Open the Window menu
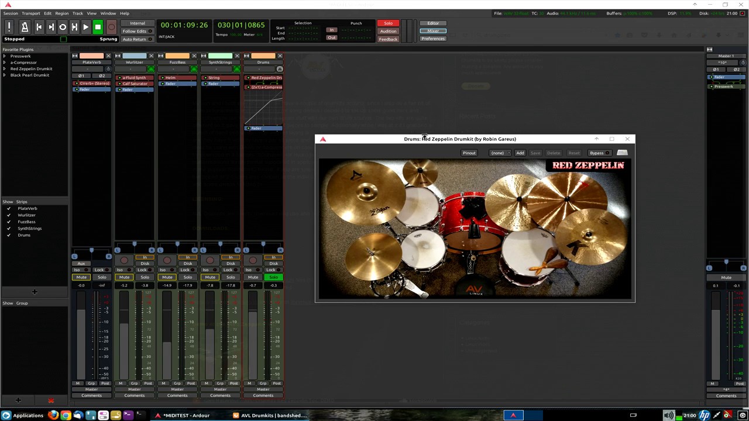Screen dimensions: 749x421 [x=108, y=13]
